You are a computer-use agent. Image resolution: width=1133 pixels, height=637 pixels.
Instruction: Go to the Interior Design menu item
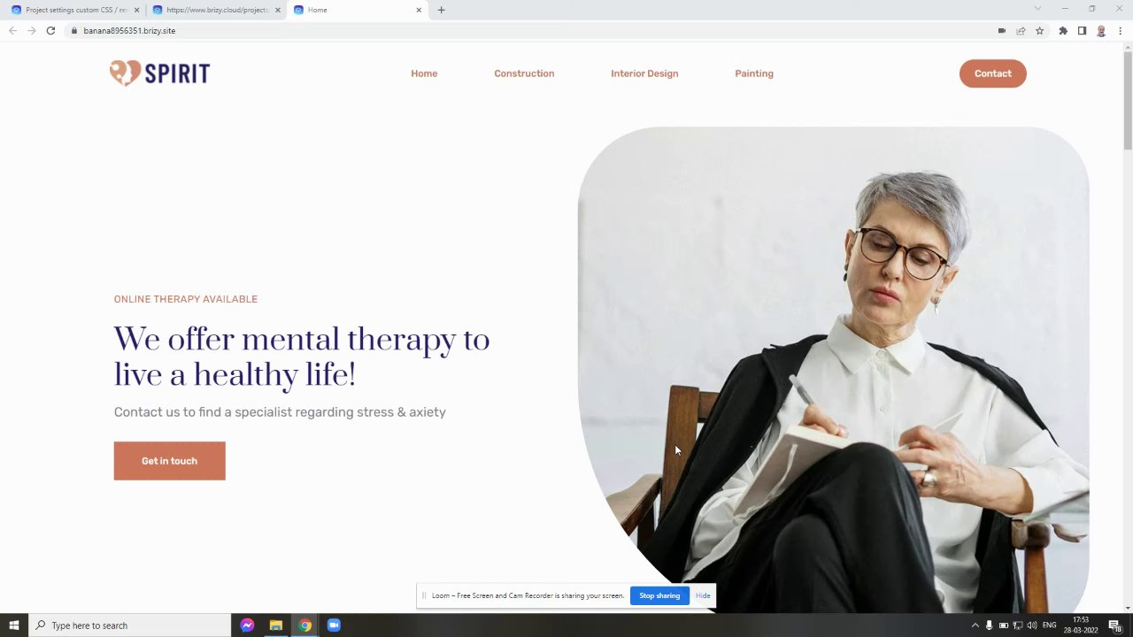(644, 73)
